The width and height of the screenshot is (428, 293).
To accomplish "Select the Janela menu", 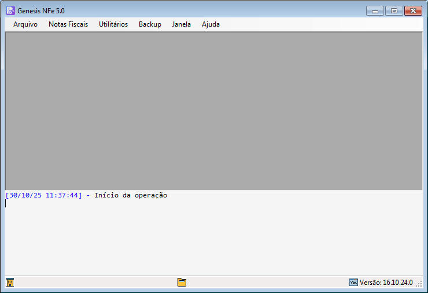I will point(181,24).
